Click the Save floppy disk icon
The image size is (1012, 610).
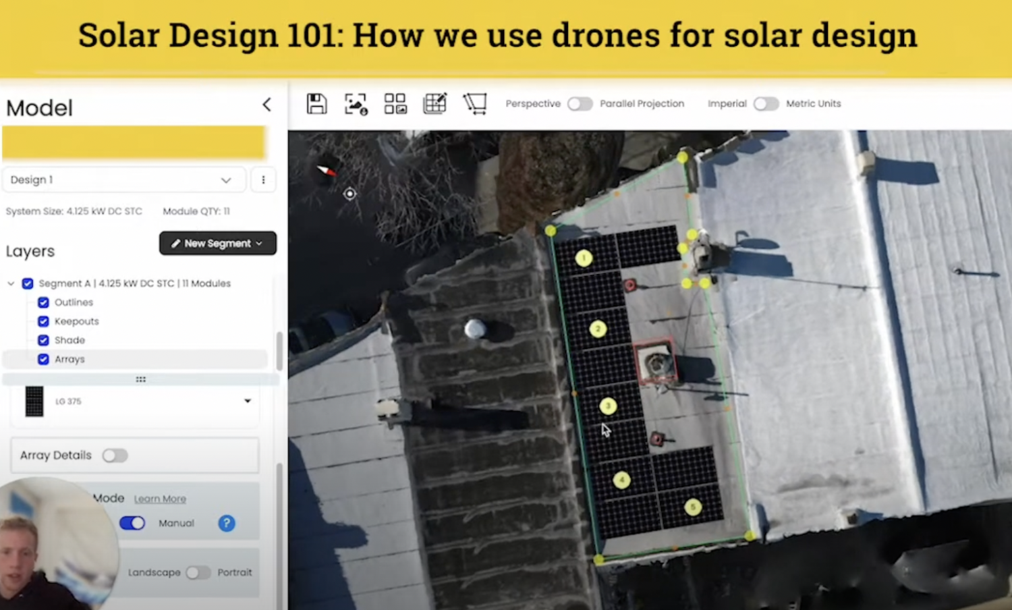coord(316,104)
